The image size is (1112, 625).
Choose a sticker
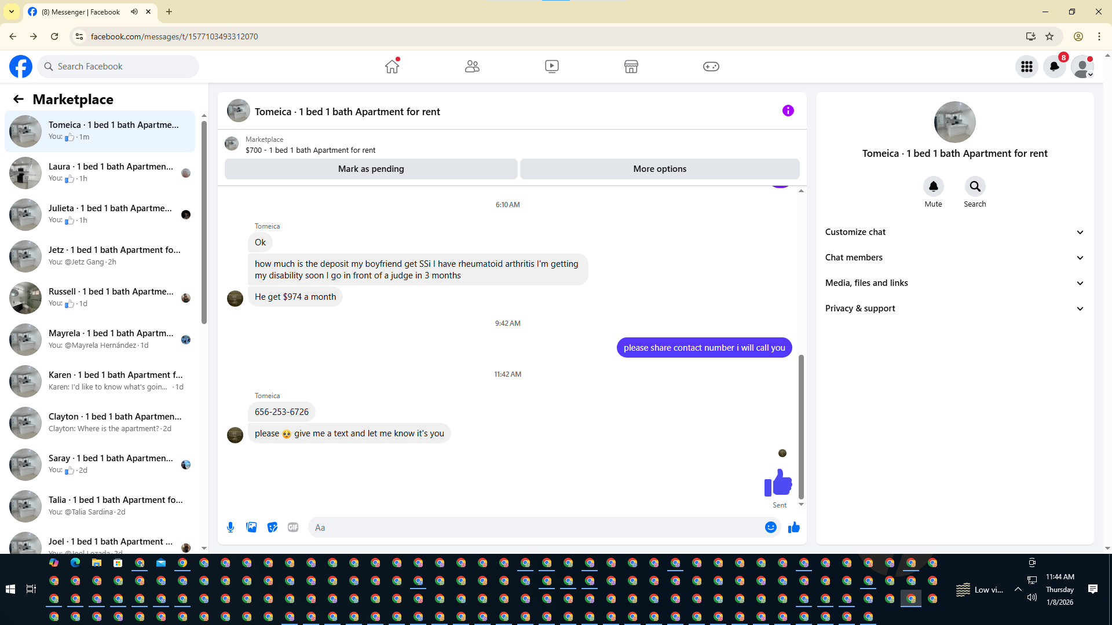pos(272,527)
